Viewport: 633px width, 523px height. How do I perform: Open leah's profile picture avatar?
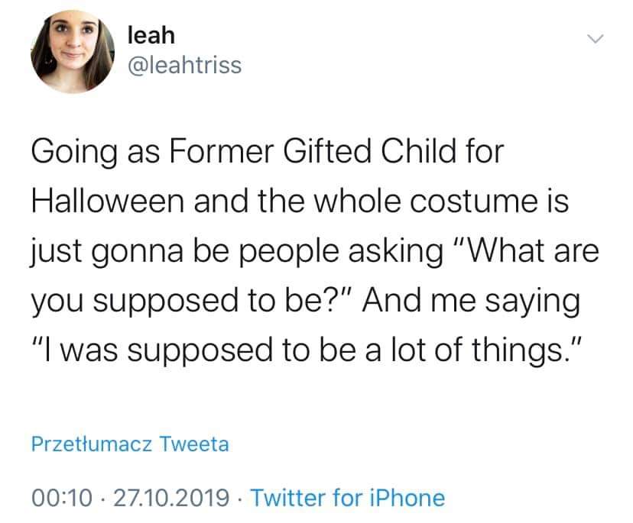[73, 52]
